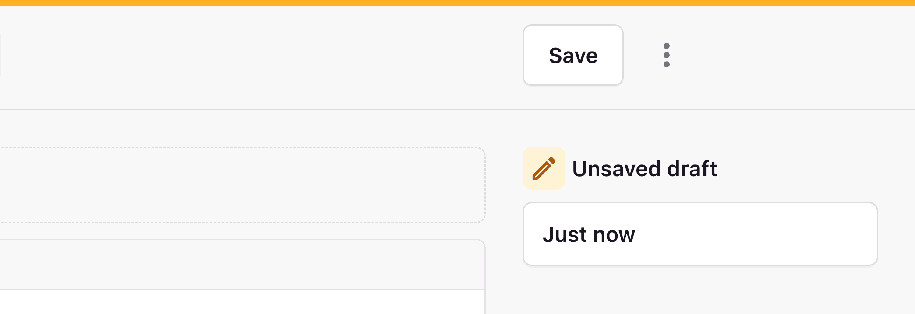
Task: Select the Unsaved draft label
Action: pyautogui.click(x=645, y=168)
